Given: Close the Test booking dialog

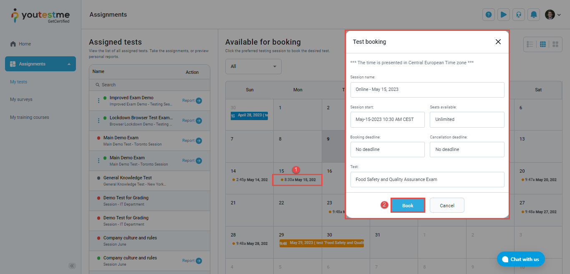Looking at the screenshot, I should tap(498, 42).
